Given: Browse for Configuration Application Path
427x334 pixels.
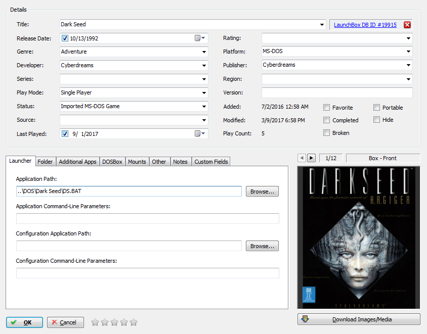Looking at the screenshot, I should pyautogui.click(x=262, y=246).
